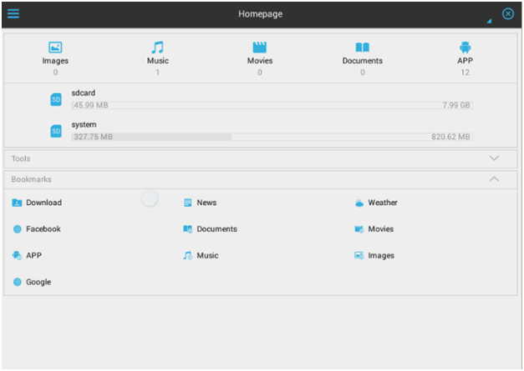Click the Bookmarks section header label
Screen dimensions: 524x371
pyautogui.click(x=32, y=179)
